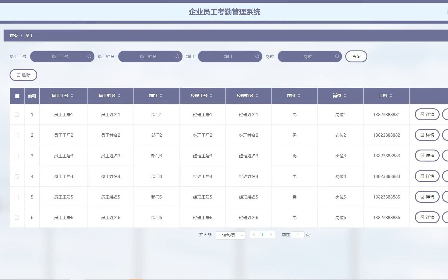Click the 查询 search button
448x280 pixels.
pos(356,56)
